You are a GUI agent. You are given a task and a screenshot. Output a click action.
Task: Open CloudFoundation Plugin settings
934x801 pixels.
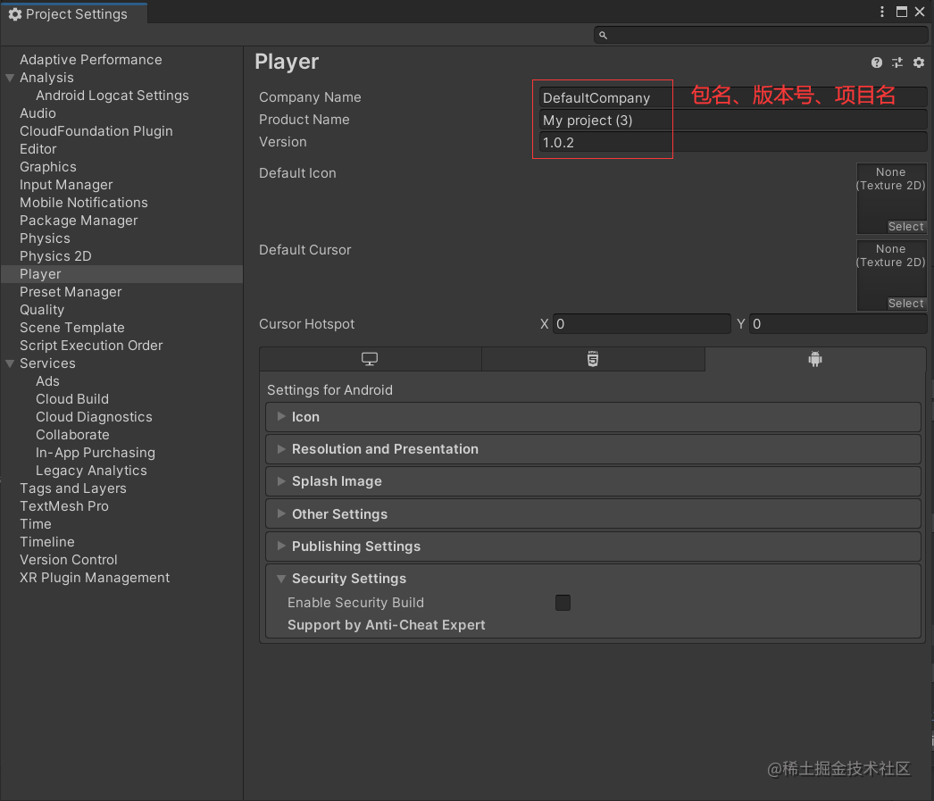click(x=96, y=131)
